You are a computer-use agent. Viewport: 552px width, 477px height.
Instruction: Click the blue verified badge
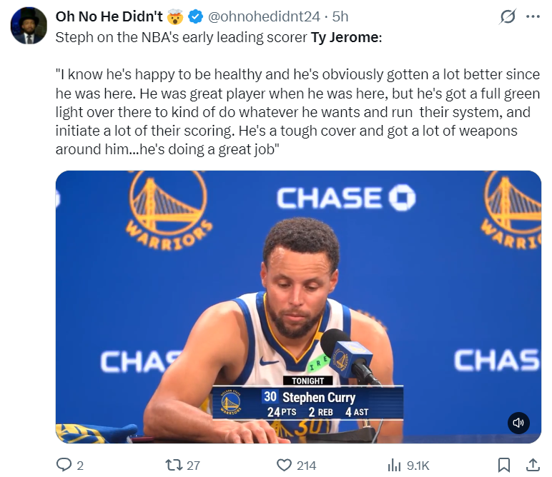pos(195,16)
